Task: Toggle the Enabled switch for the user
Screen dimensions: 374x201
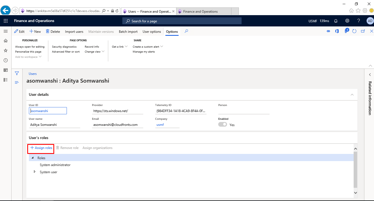Action: coord(223,124)
